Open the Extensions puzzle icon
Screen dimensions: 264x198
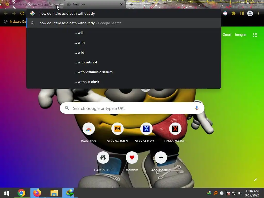(233, 13)
